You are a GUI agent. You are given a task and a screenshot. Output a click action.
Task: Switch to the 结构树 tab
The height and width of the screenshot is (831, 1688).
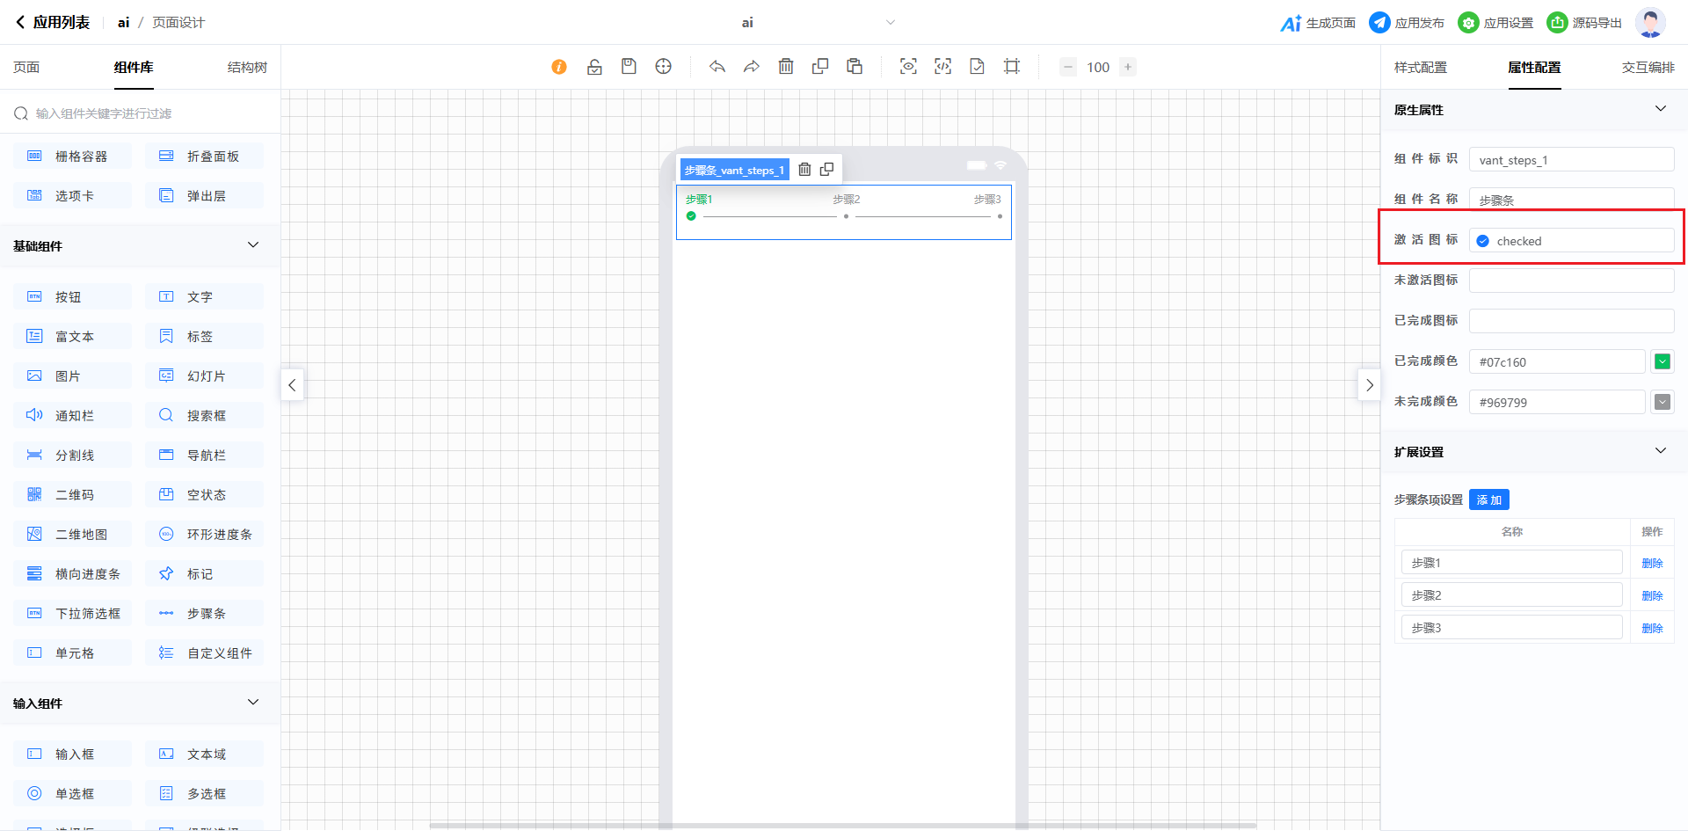pyautogui.click(x=247, y=68)
